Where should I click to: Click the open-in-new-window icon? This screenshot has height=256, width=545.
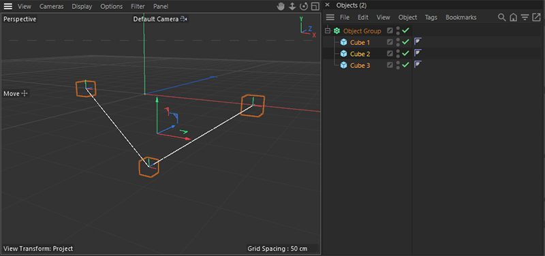(x=536, y=17)
